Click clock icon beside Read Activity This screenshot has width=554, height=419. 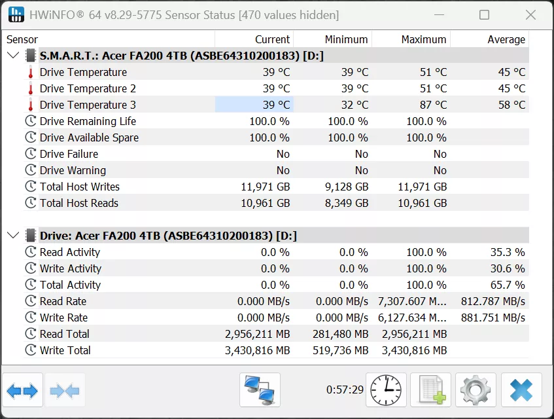tap(31, 252)
